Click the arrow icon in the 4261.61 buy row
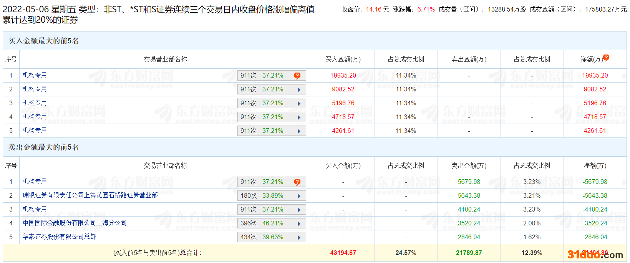Image resolution: width=630 pixels, height=263 pixels. pyautogui.click(x=299, y=131)
